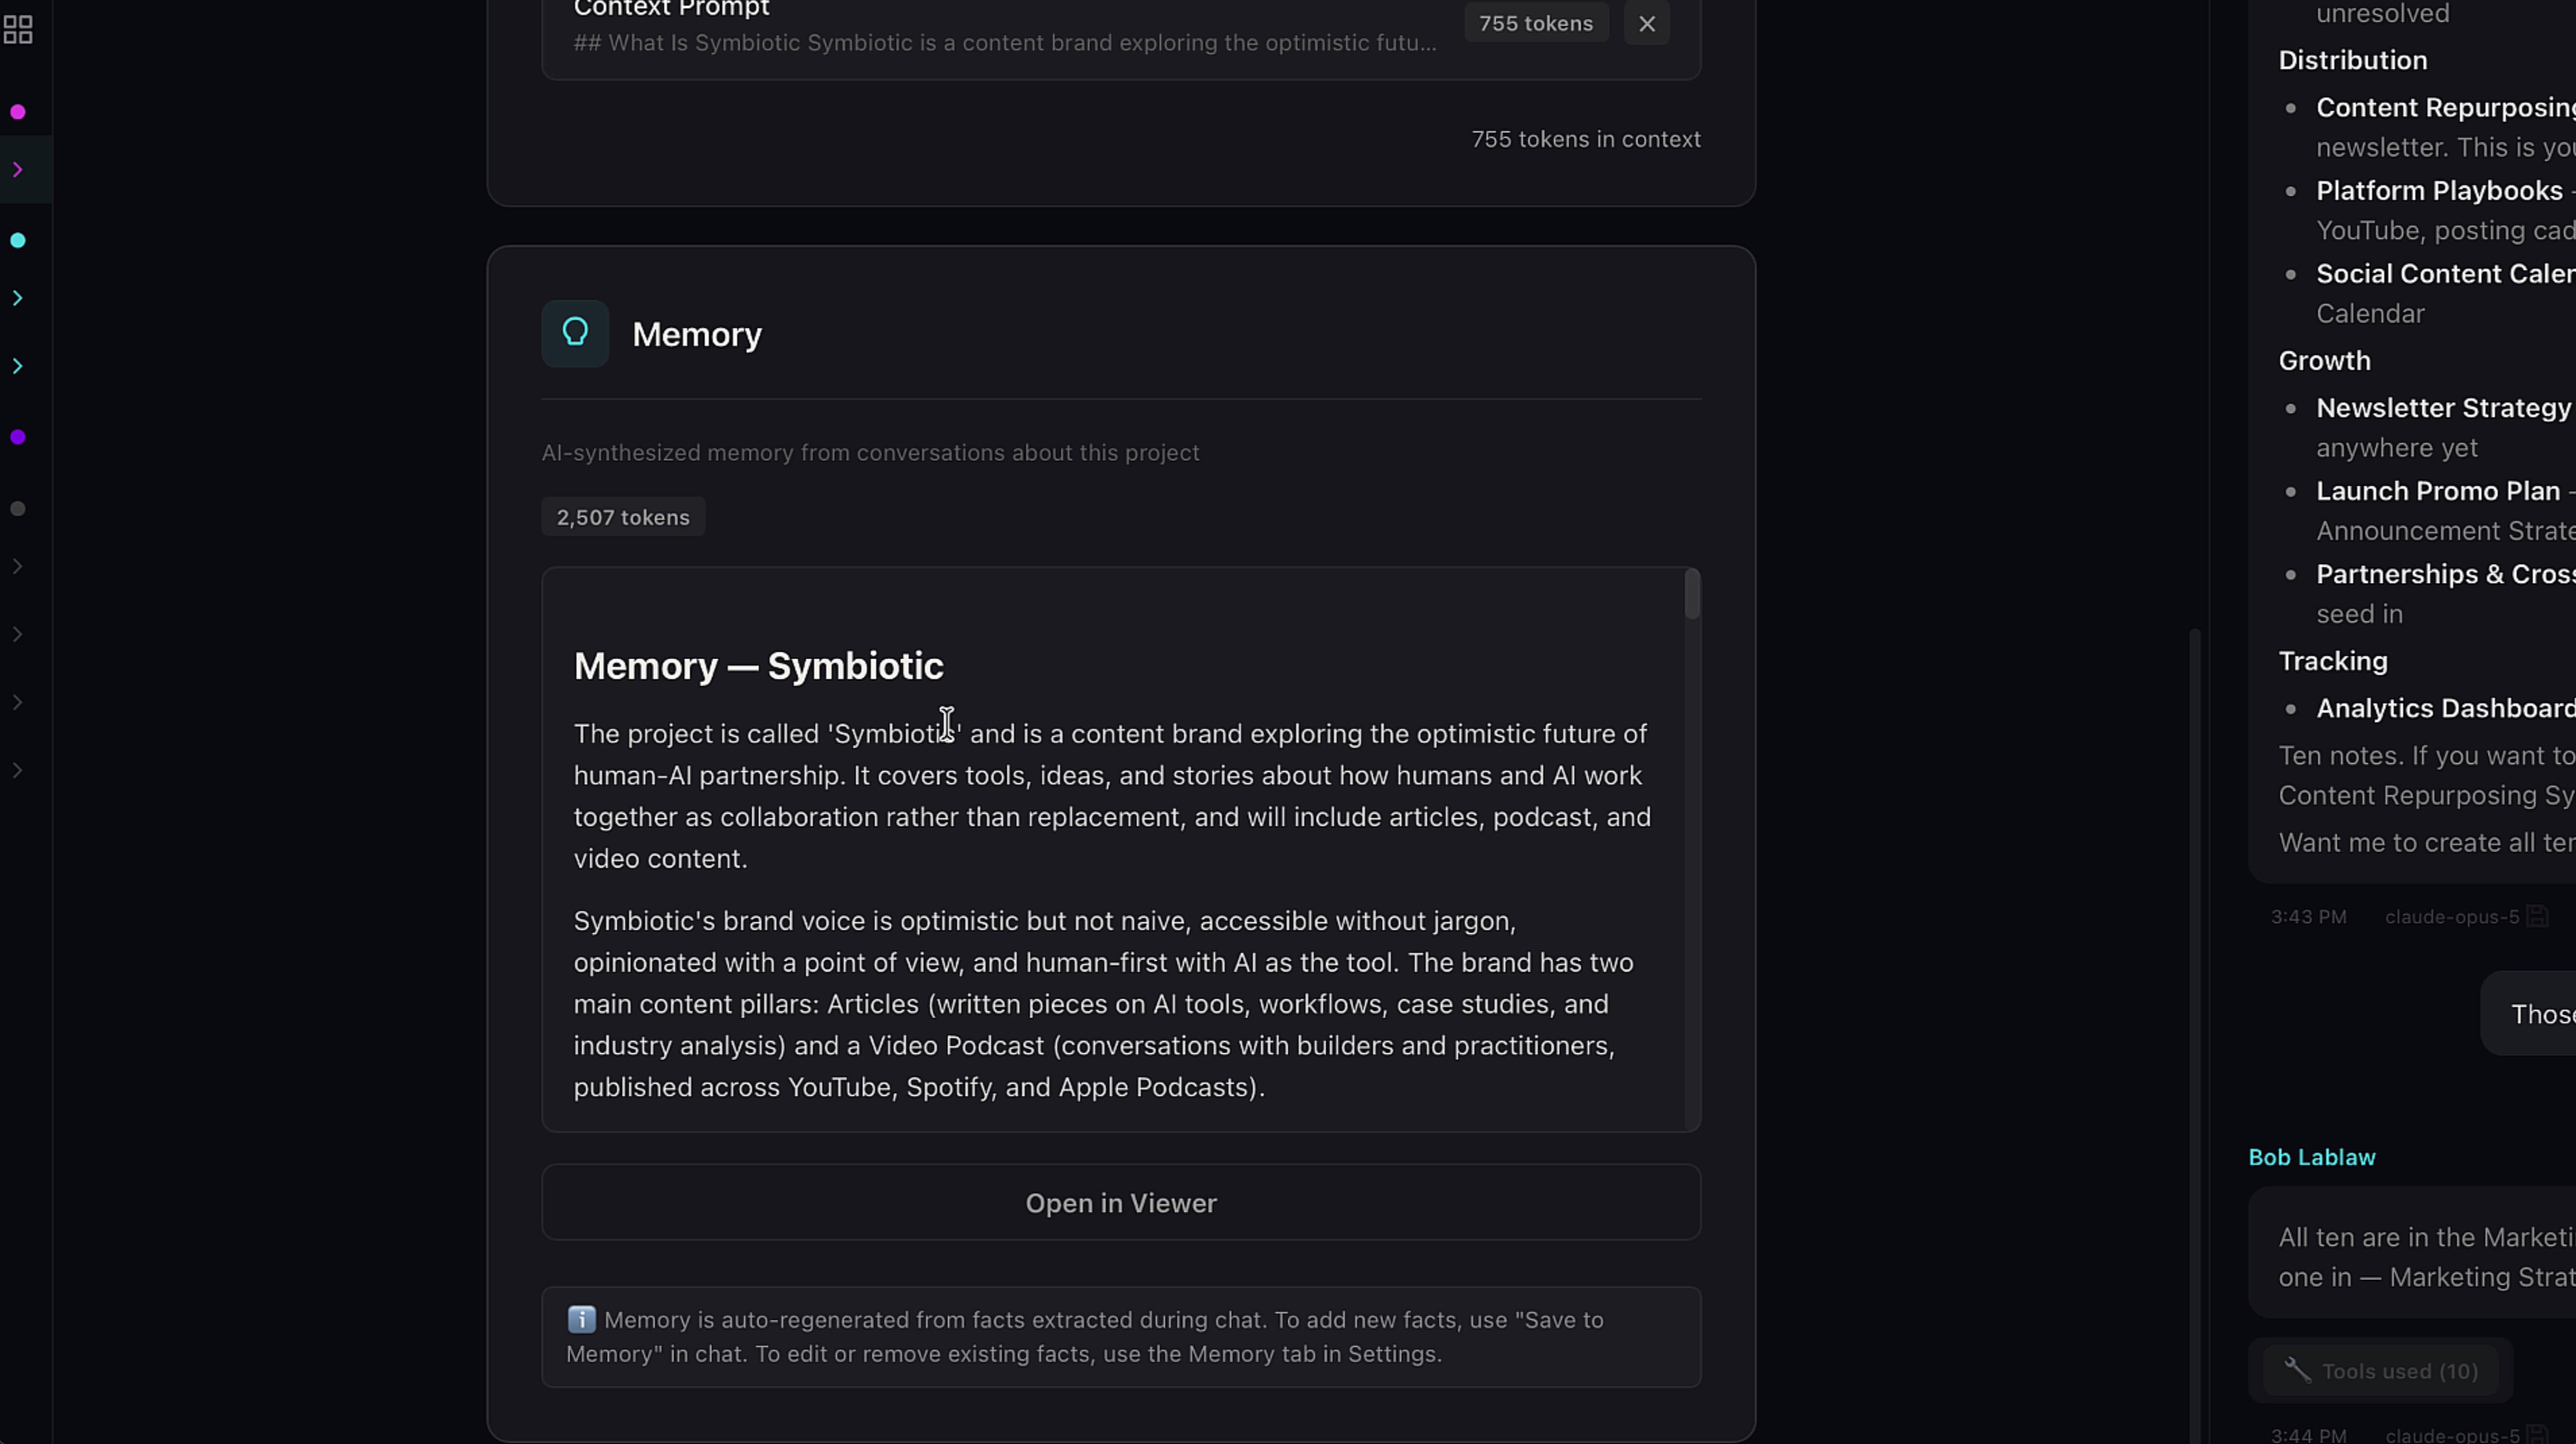This screenshot has height=1444, width=2576.
Task: Click 'Newsletter Strategy' list item
Action: pyautogui.click(x=2443, y=408)
